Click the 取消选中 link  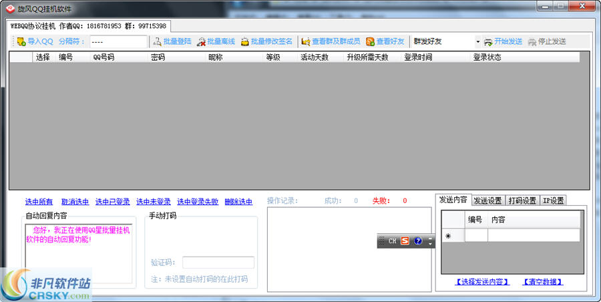pyautogui.click(x=75, y=202)
